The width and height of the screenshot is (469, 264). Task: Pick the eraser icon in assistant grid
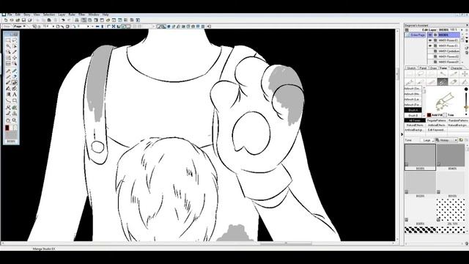coord(454,81)
